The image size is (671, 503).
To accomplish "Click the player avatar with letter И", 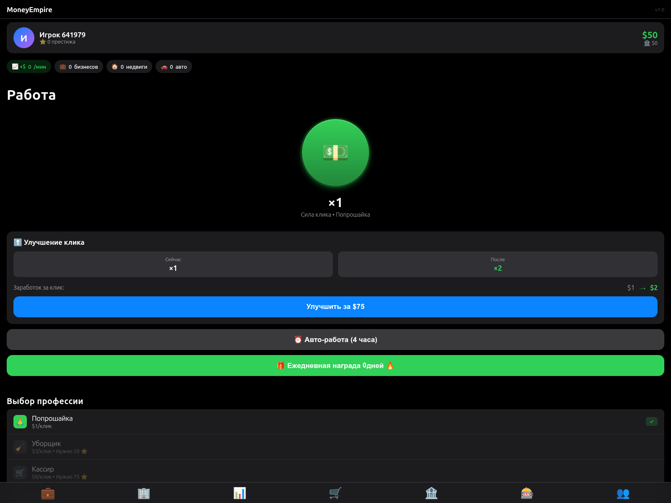I will point(24,38).
